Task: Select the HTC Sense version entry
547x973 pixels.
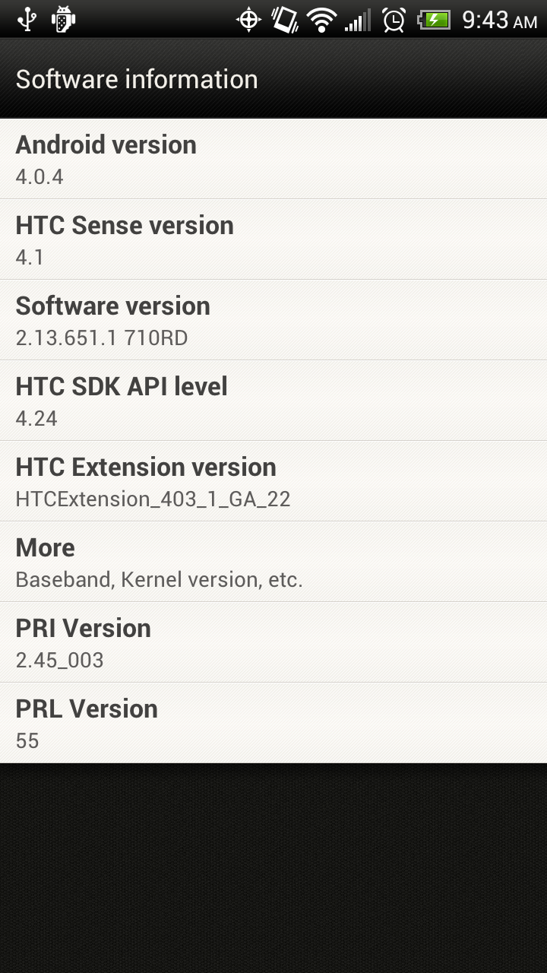Action: [273, 239]
